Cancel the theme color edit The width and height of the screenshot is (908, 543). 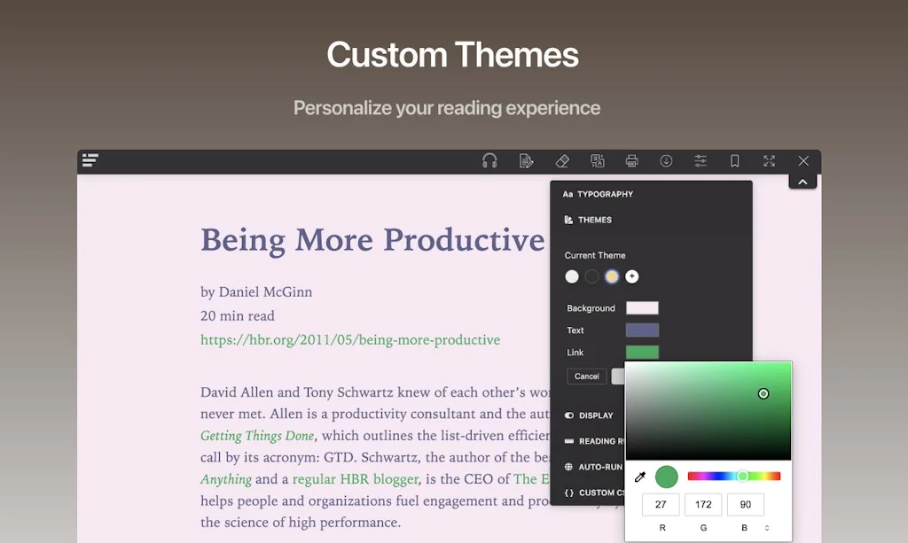click(586, 376)
